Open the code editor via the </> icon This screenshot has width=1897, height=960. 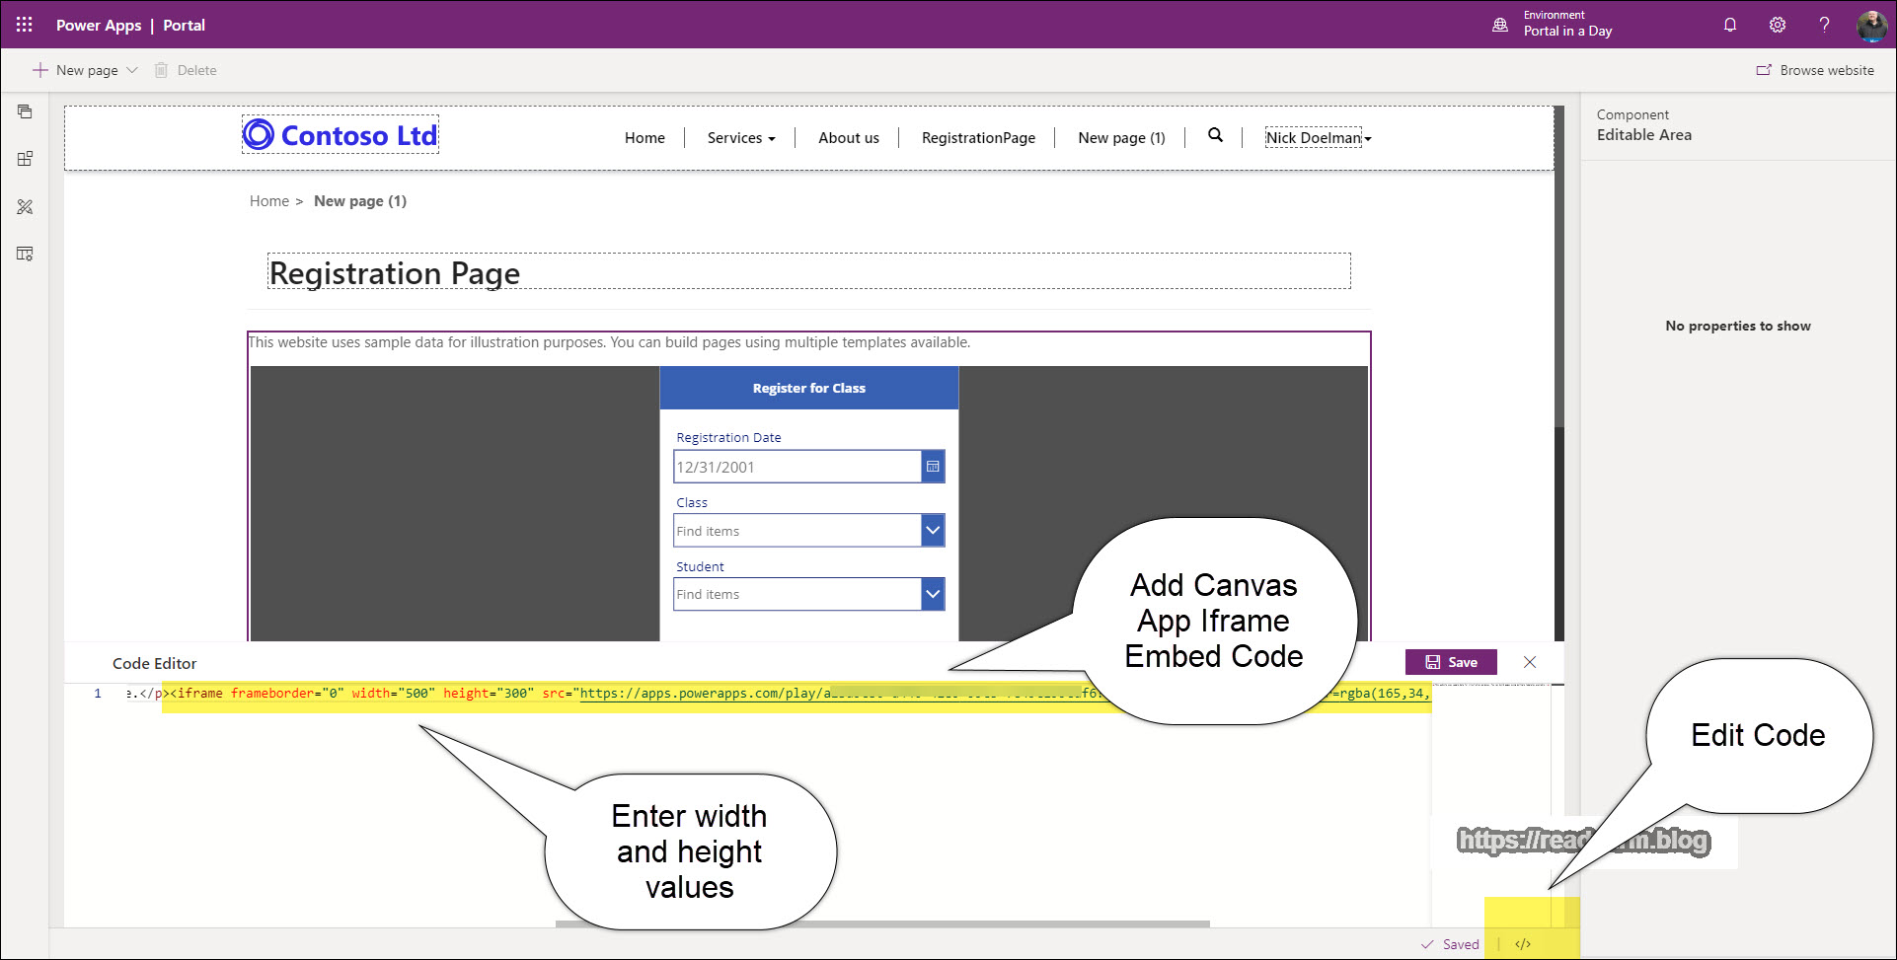tap(1521, 943)
